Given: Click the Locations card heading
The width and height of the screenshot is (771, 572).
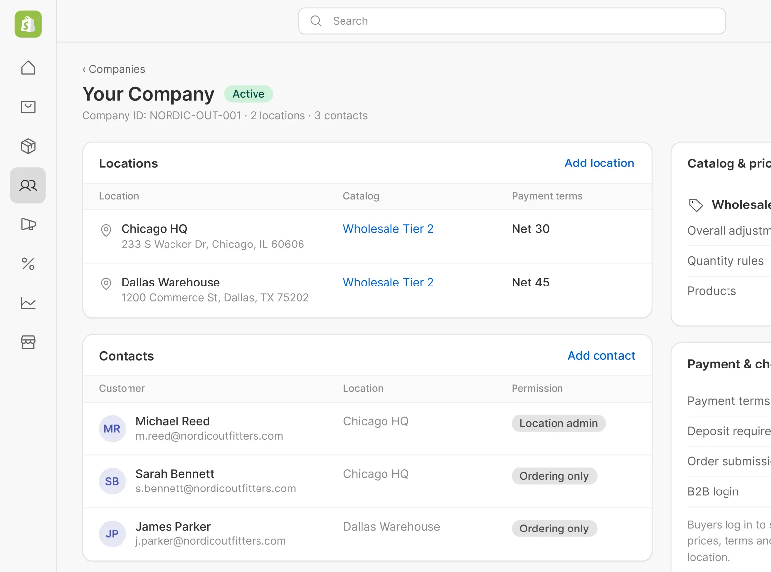Looking at the screenshot, I should (x=128, y=163).
